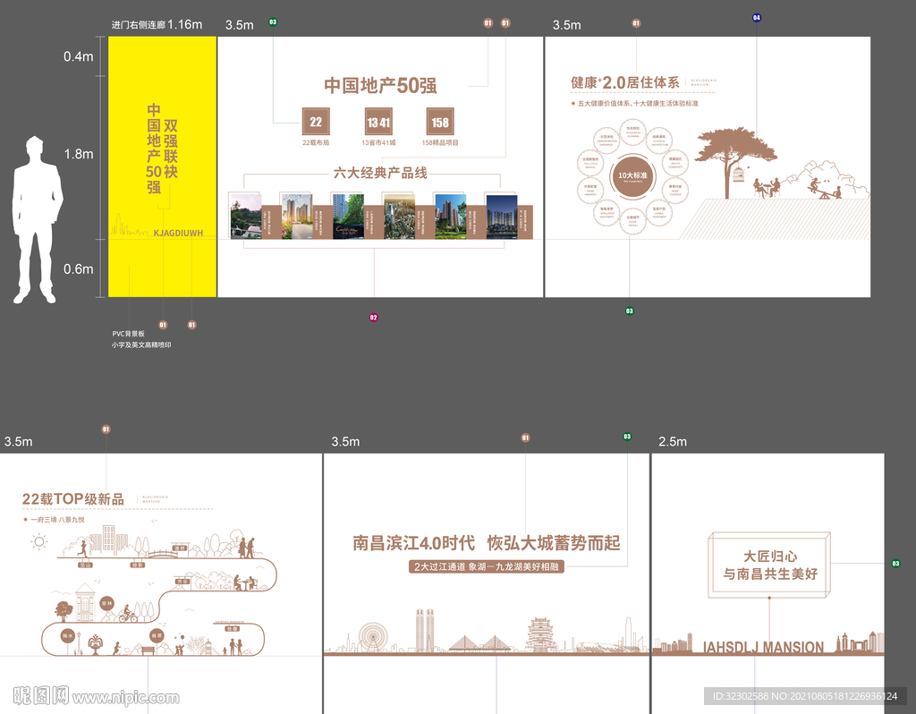Click the 10大标准 center circle
The image size is (916, 714).
pyautogui.click(x=632, y=174)
